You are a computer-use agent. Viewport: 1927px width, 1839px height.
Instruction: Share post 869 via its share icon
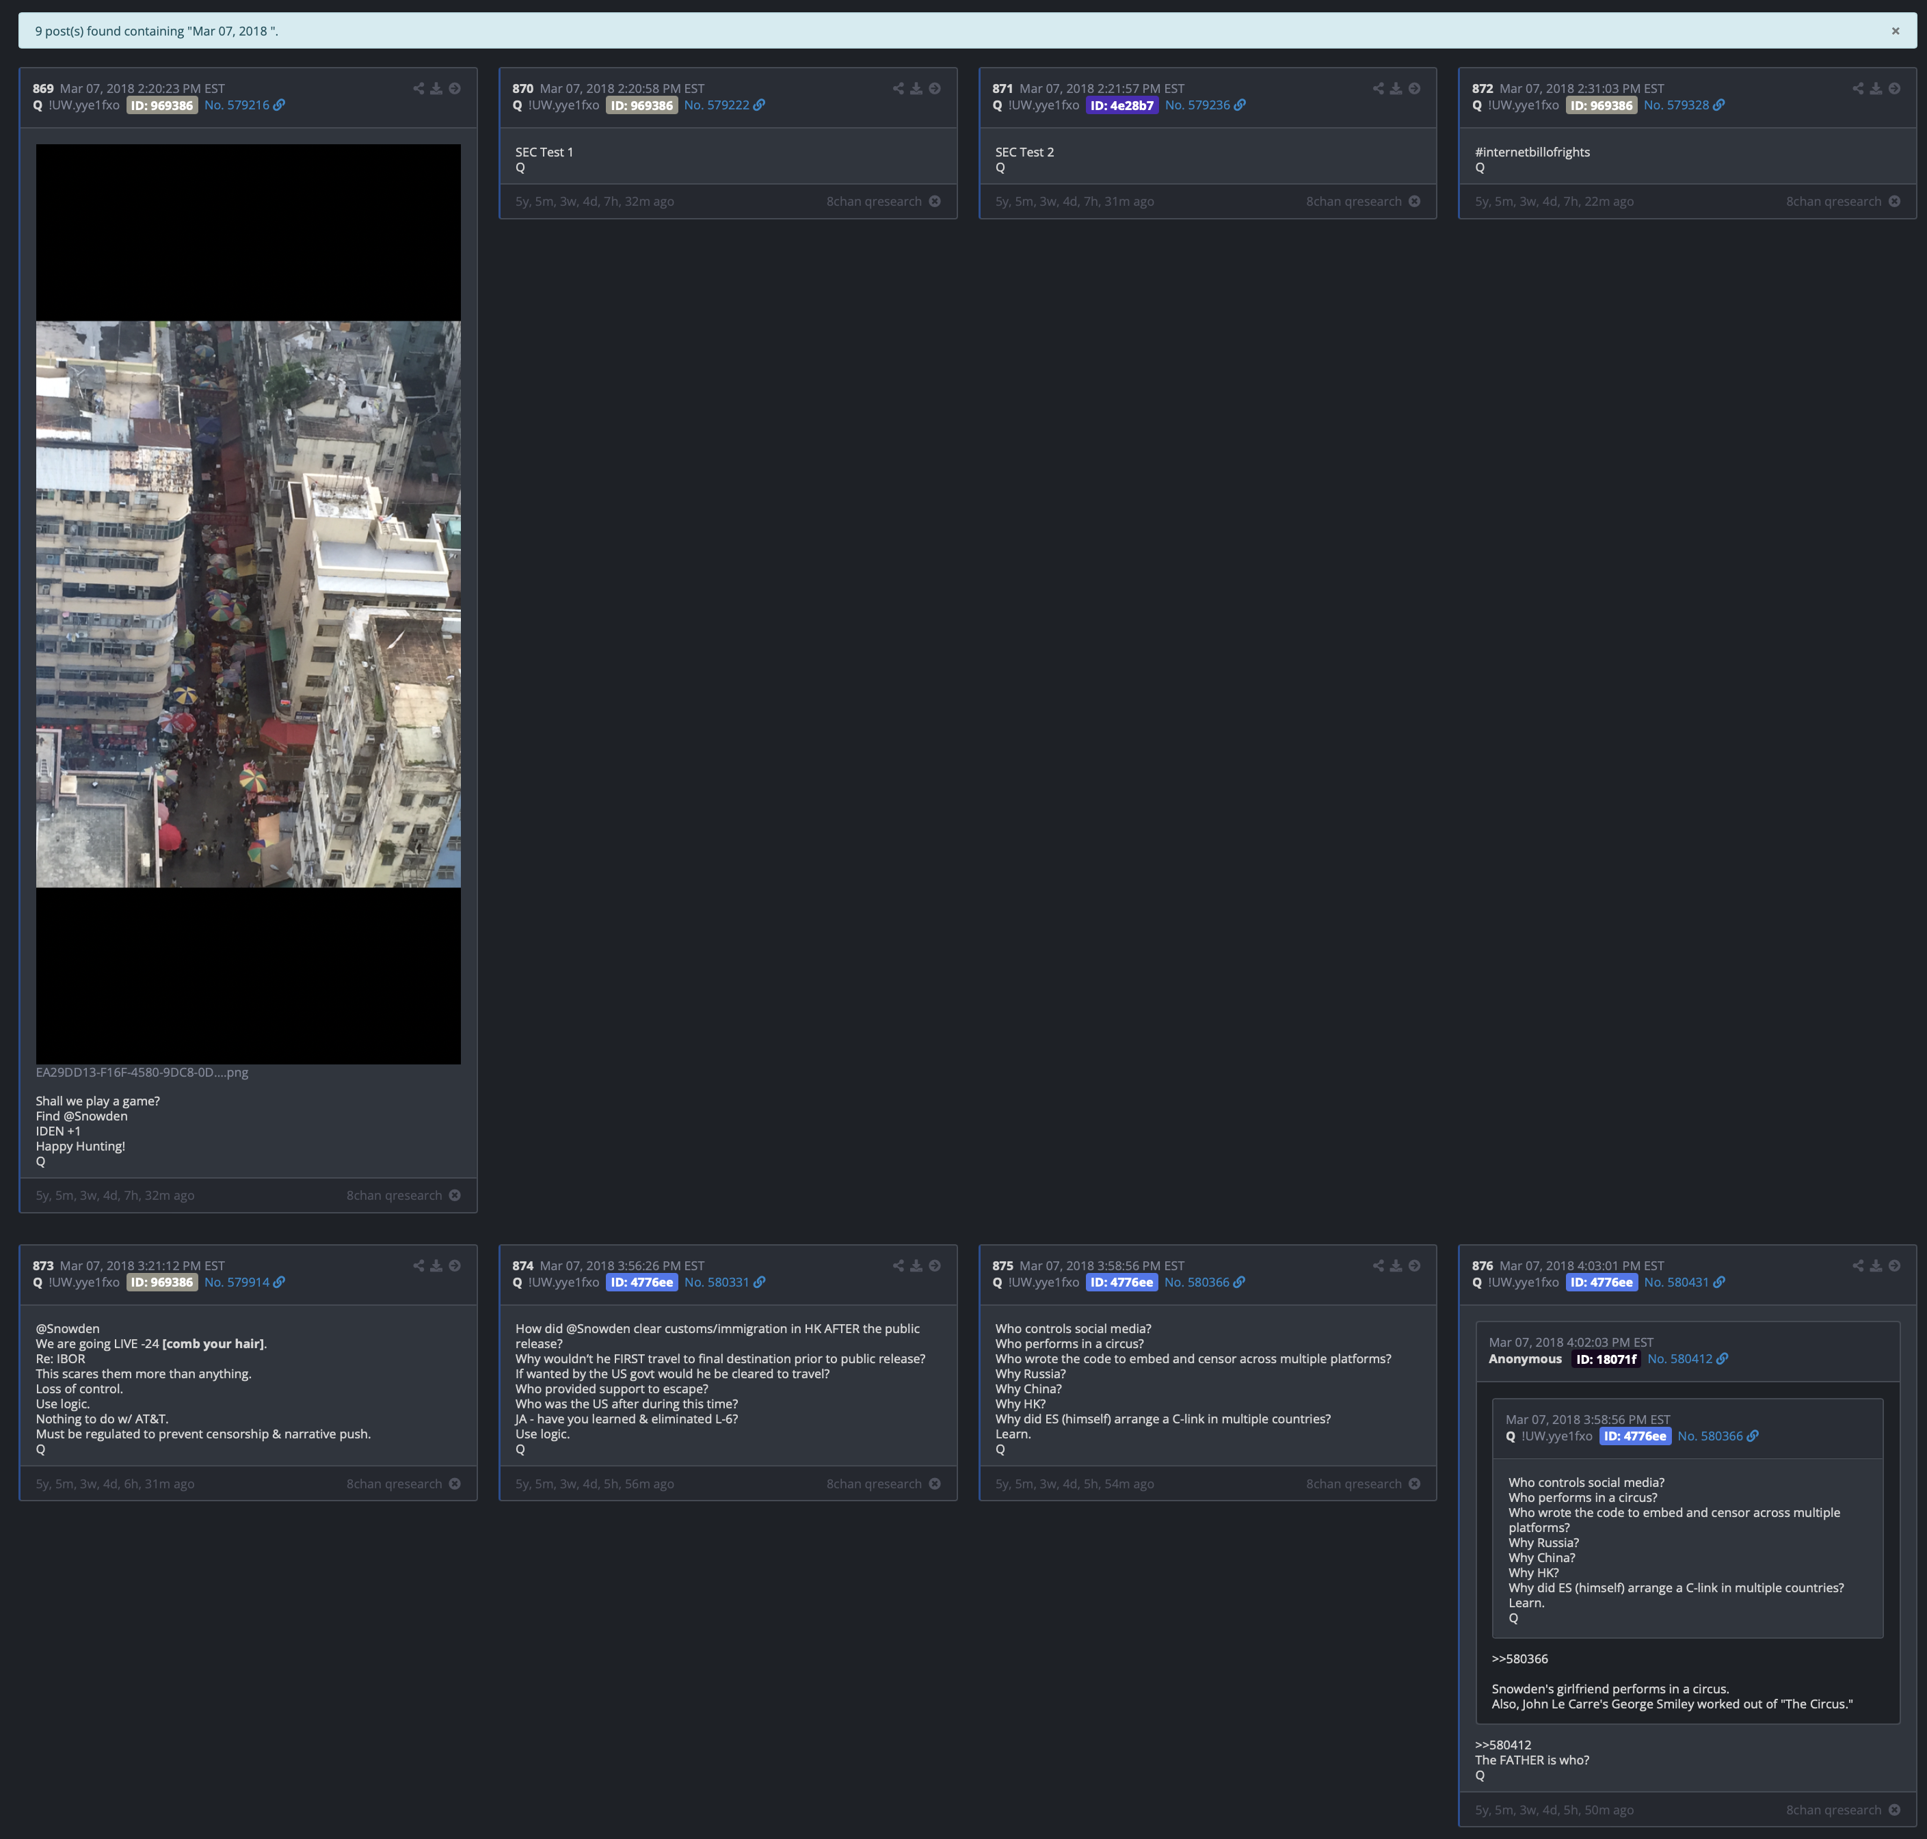point(418,88)
